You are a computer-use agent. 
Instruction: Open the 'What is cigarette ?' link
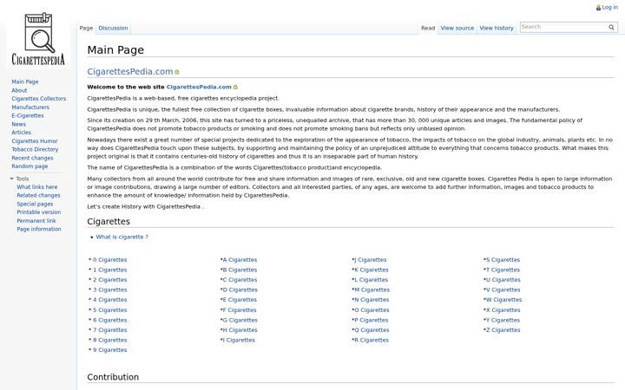click(x=122, y=237)
